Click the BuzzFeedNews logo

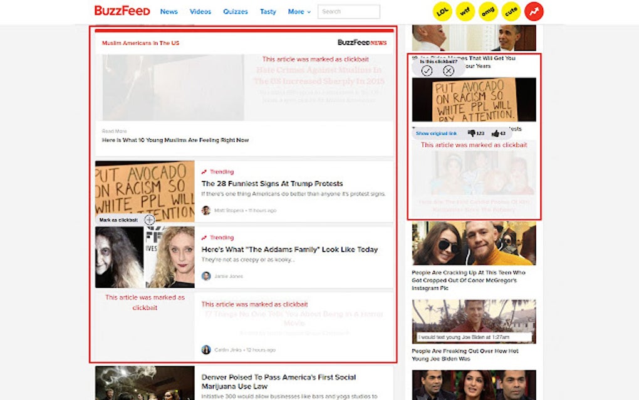tap(362, 41)
